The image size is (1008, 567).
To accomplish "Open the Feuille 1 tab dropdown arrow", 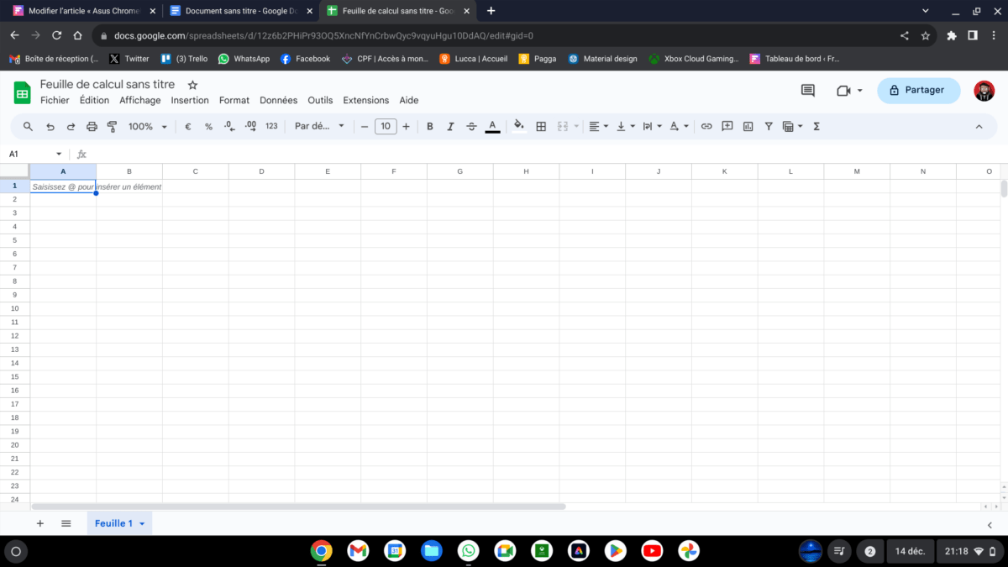I will [x=142, y=524].
